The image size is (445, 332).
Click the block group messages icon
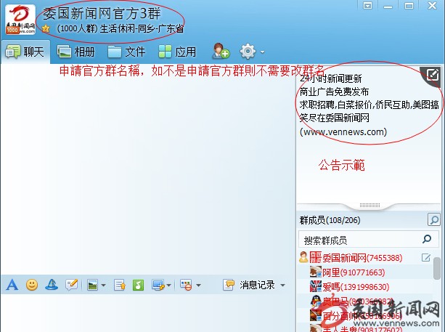[x=186, y=285]
